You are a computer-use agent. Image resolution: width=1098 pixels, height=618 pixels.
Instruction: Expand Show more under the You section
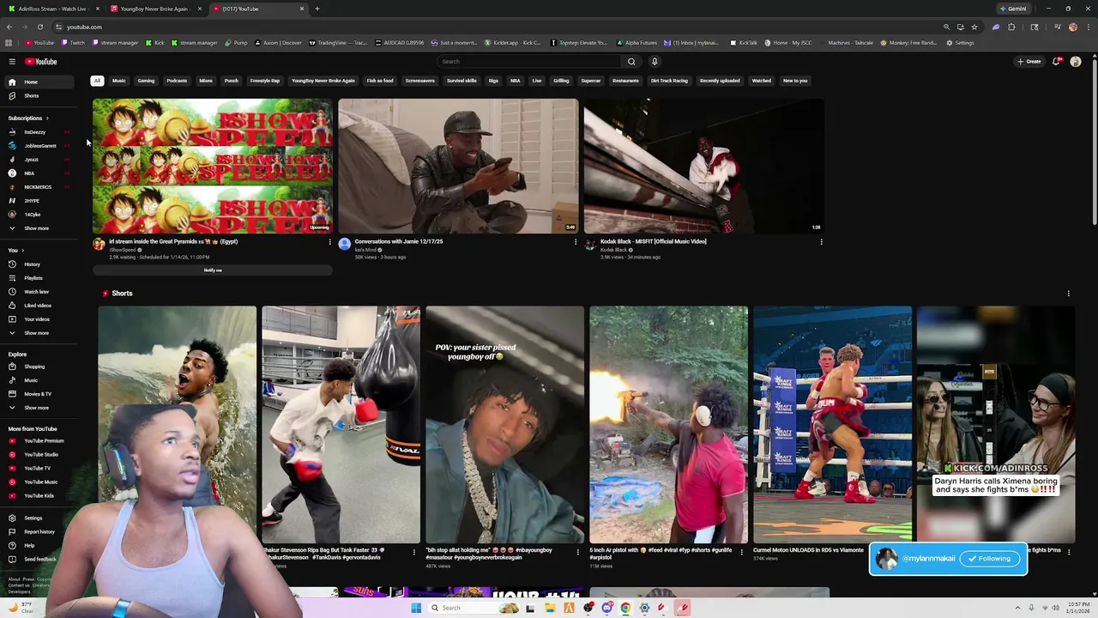tap(41, 333)
